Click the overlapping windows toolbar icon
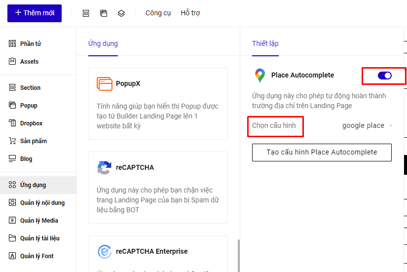Image resolution: width=407 pixels, height=272 pixels. click(x=104, y=13)
